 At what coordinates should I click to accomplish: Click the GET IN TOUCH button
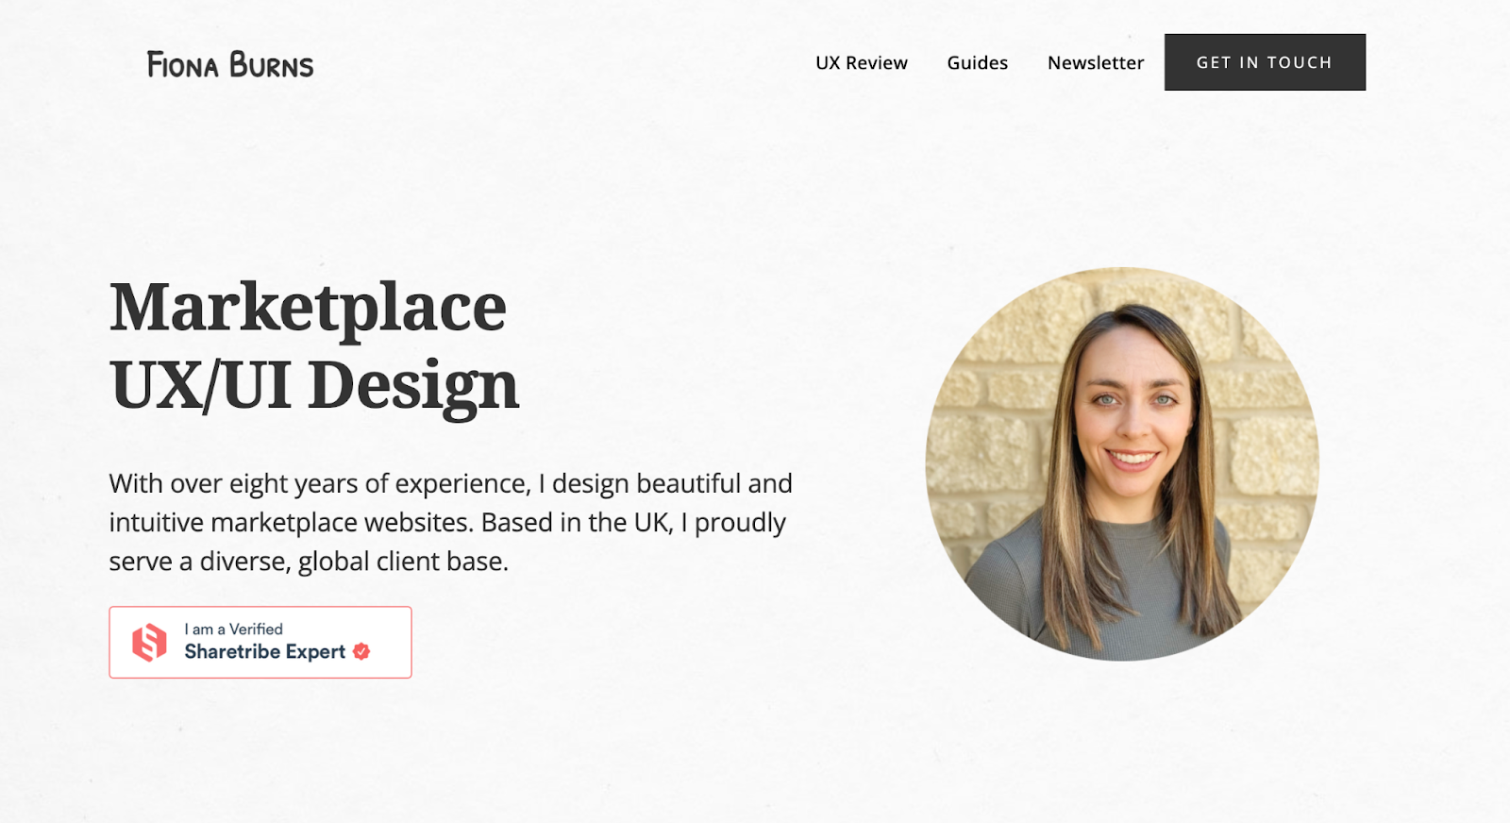click(1265, 62)
